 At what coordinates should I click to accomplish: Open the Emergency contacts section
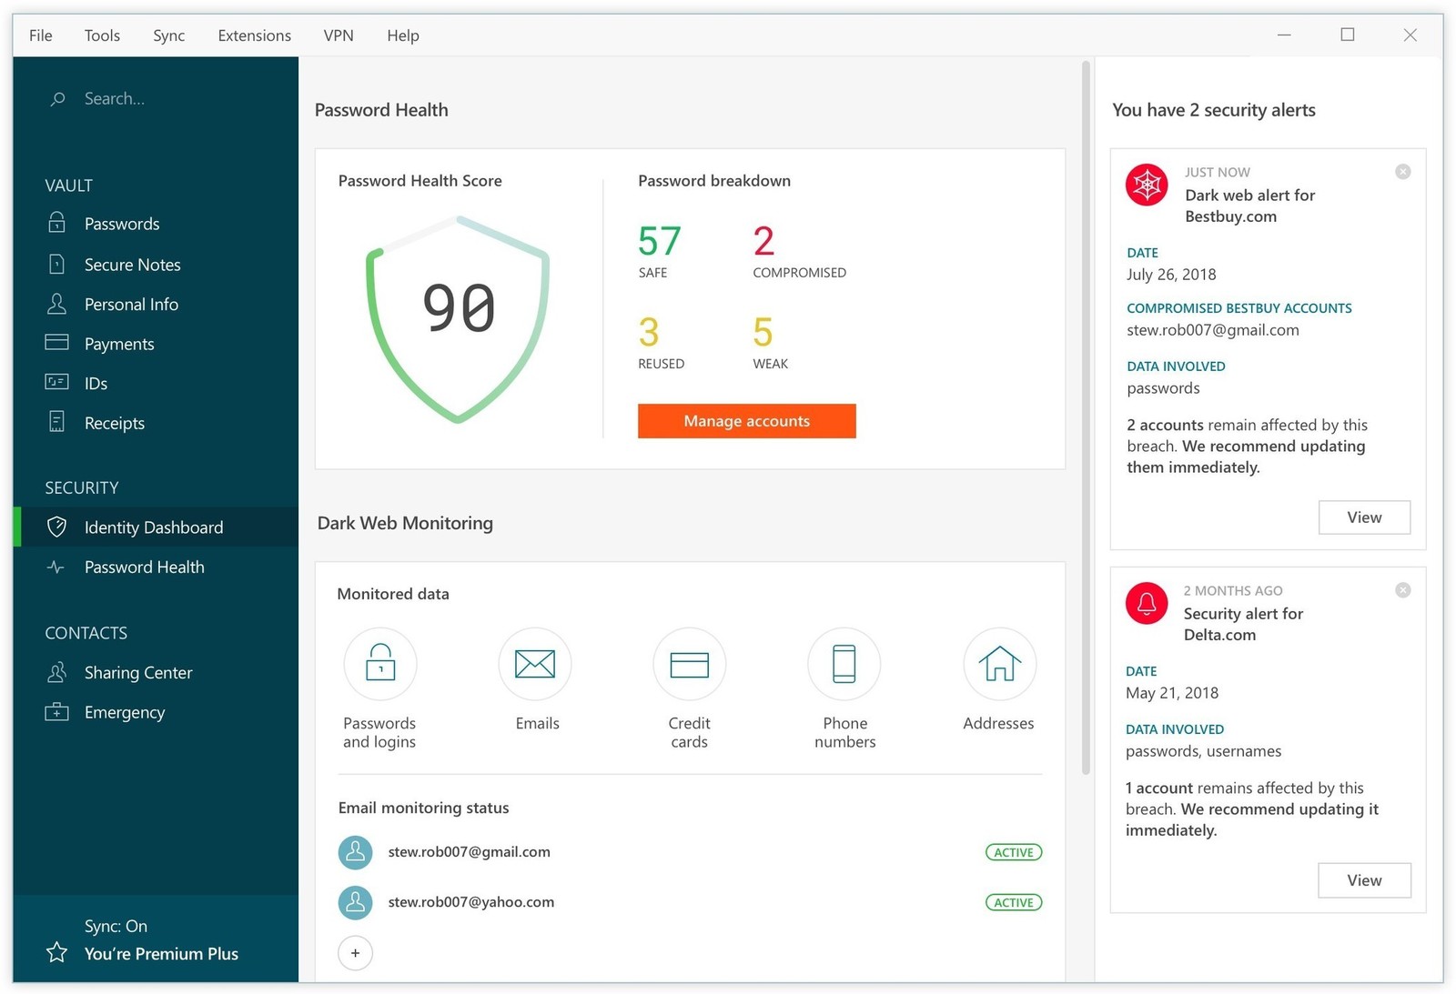pos(125,712)
